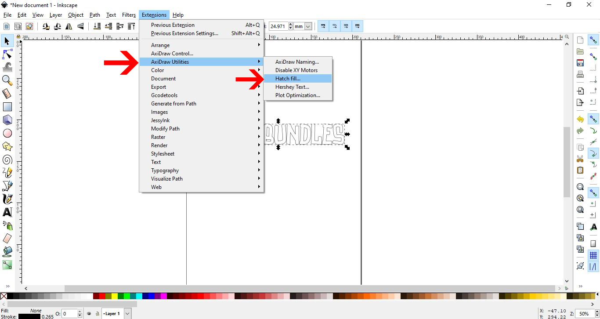The image size is (600, 319).
Task: Select the Node editing tool
Action: 7,54
